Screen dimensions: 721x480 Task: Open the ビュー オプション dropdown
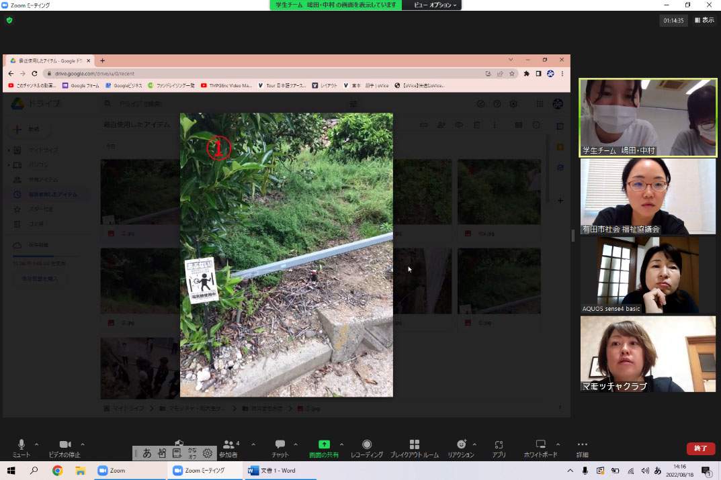pos(434,5)
